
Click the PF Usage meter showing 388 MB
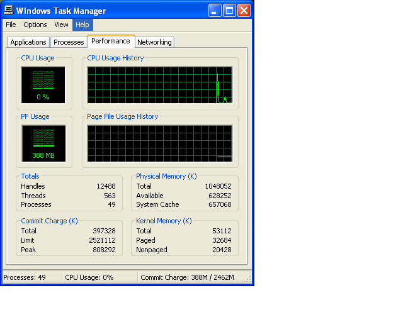pyautogui.click(x=43, y=143)
